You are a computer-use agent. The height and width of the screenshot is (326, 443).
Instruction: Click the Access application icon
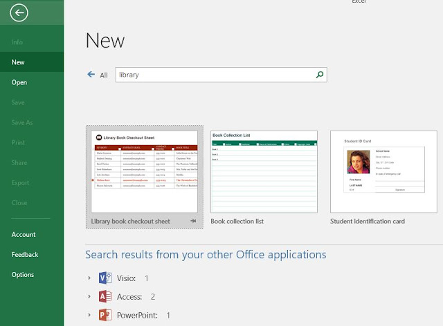(x=105, y=297)
